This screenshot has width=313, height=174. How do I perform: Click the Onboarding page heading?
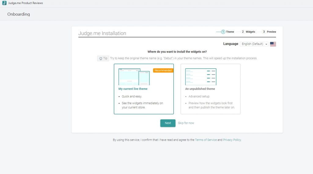click(19, 14)
